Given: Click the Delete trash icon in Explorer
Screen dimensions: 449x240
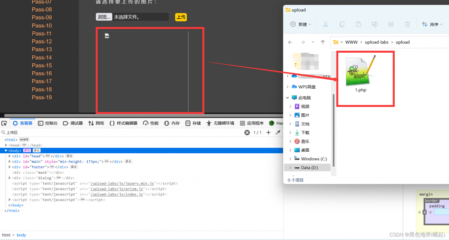Looking at the screenshot, I should (407, 24).
